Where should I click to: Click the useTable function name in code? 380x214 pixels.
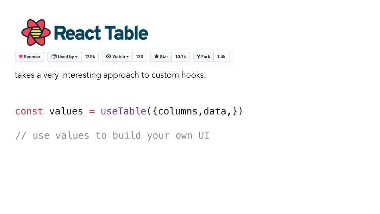[123, 111]
